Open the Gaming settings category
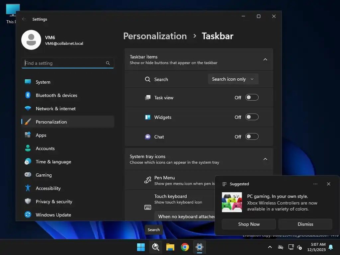Image resolution: width=340 pixels, height=255 pixels. pos(68,175)
